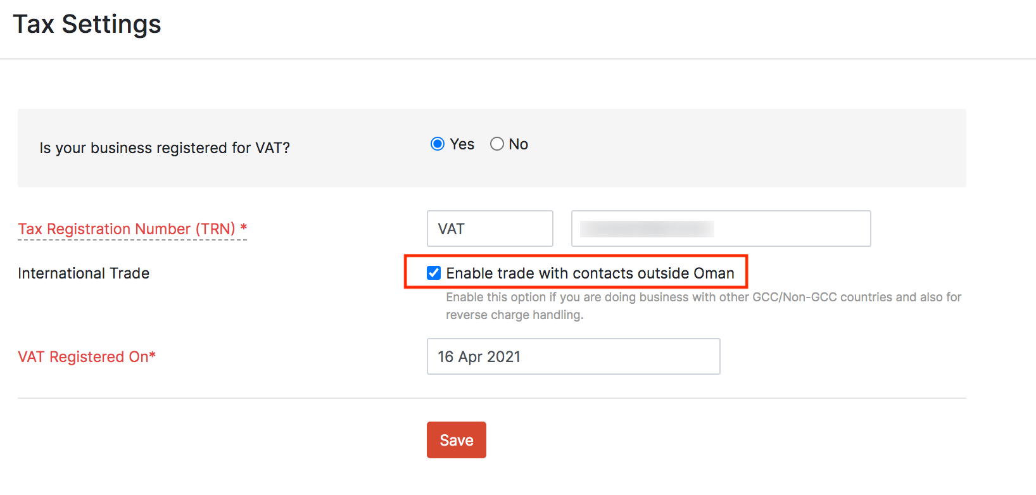Screen dimensions: 1036x495
Task: Click the date text 16 Apr 2021
Action: click(x=479, y=357)
